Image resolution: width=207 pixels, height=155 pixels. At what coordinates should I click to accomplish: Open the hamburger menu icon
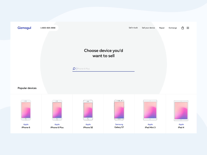[188, 28]
